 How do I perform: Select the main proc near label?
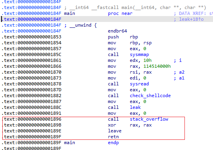click(x=98, y=13)
